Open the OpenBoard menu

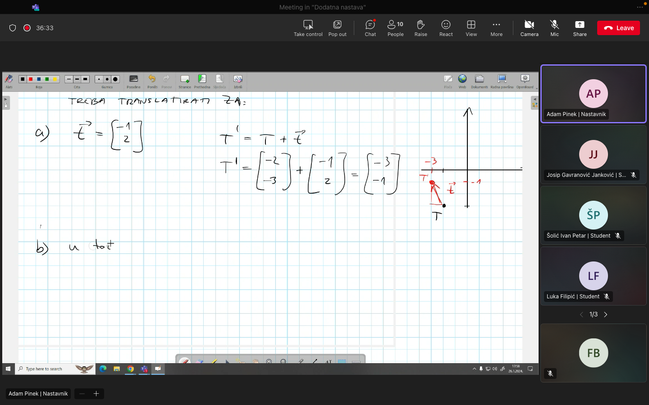(525, 81)
